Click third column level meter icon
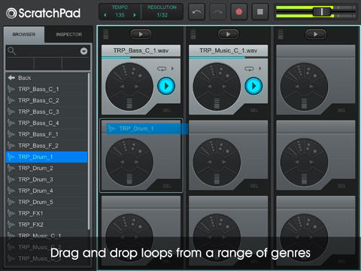The image size is (361, 271). pos(281,34)
